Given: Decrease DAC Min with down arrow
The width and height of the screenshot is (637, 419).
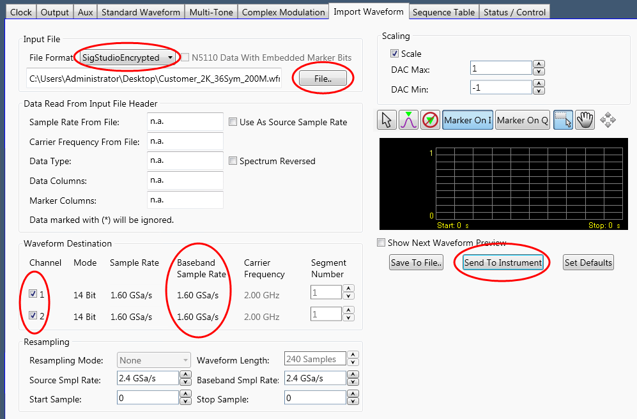Looking at the screenshot, I should click(x=539, y=91).
